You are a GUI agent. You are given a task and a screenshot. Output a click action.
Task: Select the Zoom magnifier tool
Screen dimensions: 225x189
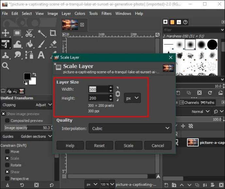(6, 66)
